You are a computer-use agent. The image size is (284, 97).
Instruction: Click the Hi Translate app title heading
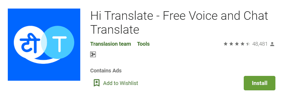(x=179, y=22)
